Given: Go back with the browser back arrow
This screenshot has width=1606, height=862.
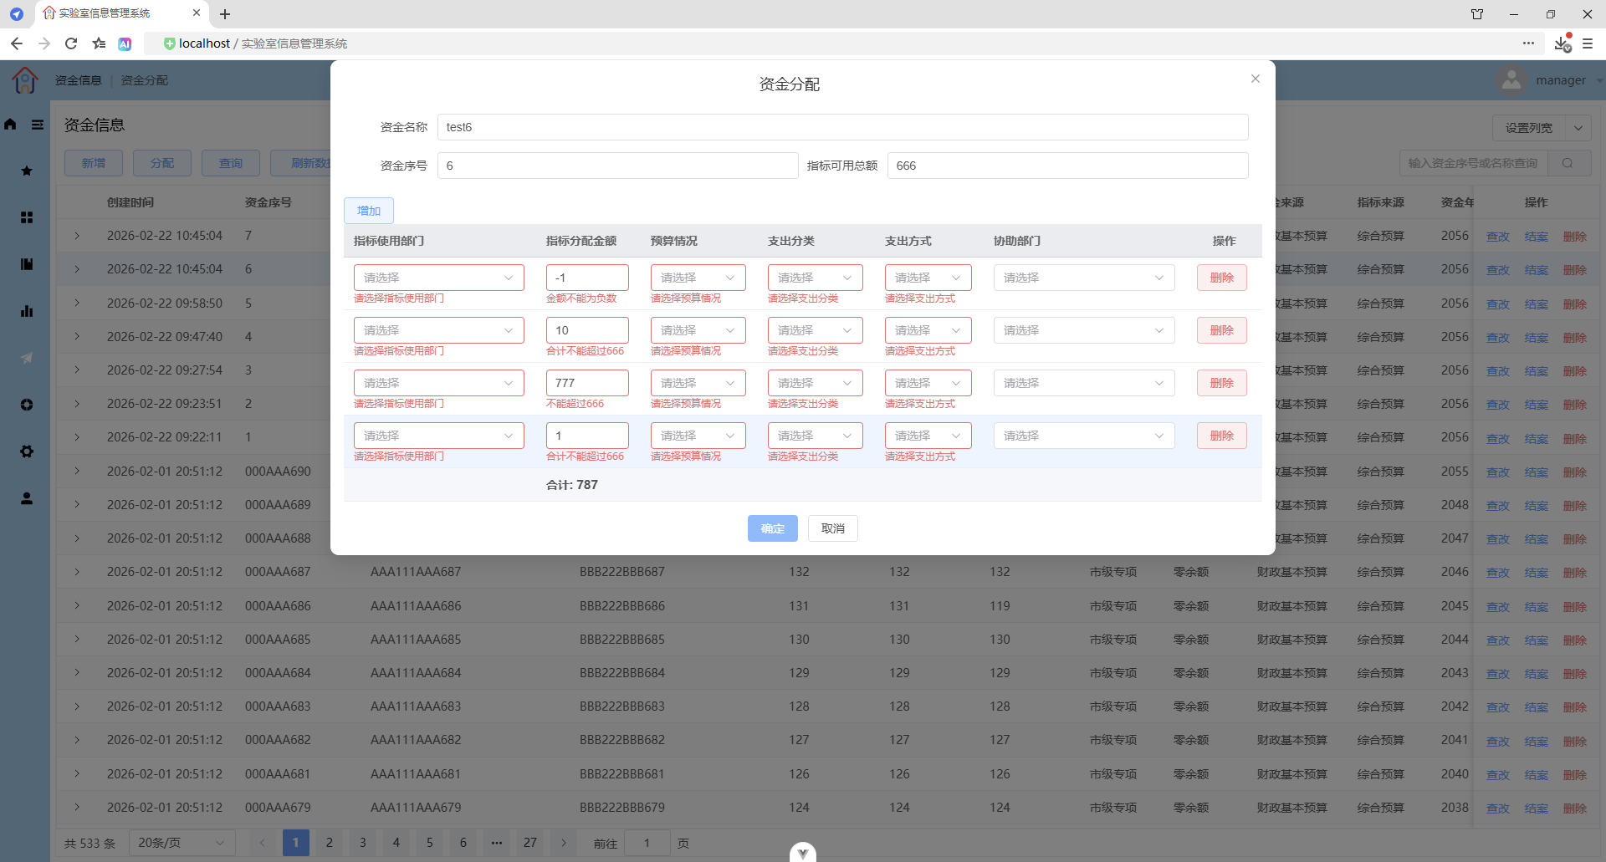Looking at the screenshot, I should pyautogui.click(x=17, y=43).
